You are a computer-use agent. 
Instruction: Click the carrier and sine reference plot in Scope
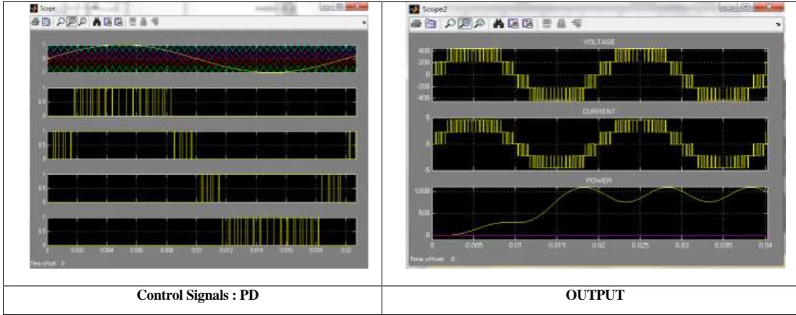pos(201,58)
